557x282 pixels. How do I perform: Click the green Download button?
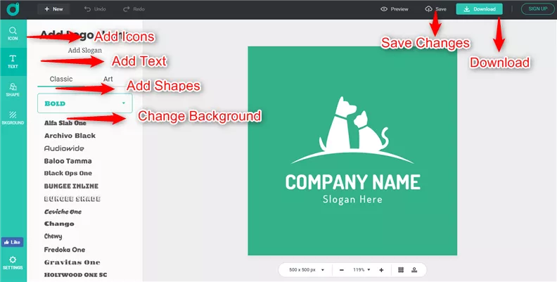click(x=479, y=9)
